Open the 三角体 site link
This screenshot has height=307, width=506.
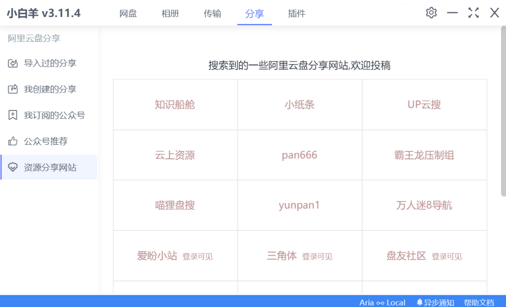pyautogui.click(x=282, y=255)
